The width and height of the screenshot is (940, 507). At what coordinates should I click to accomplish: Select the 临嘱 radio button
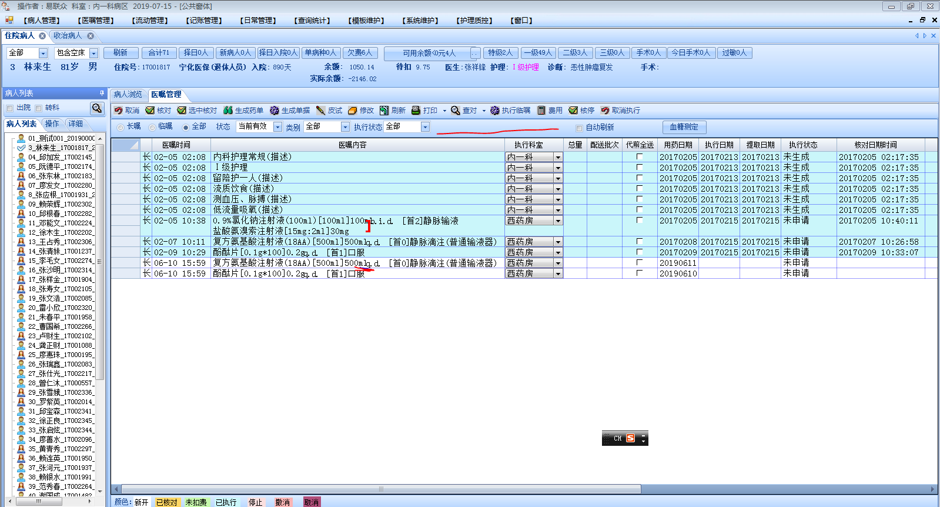click(152, 127)
